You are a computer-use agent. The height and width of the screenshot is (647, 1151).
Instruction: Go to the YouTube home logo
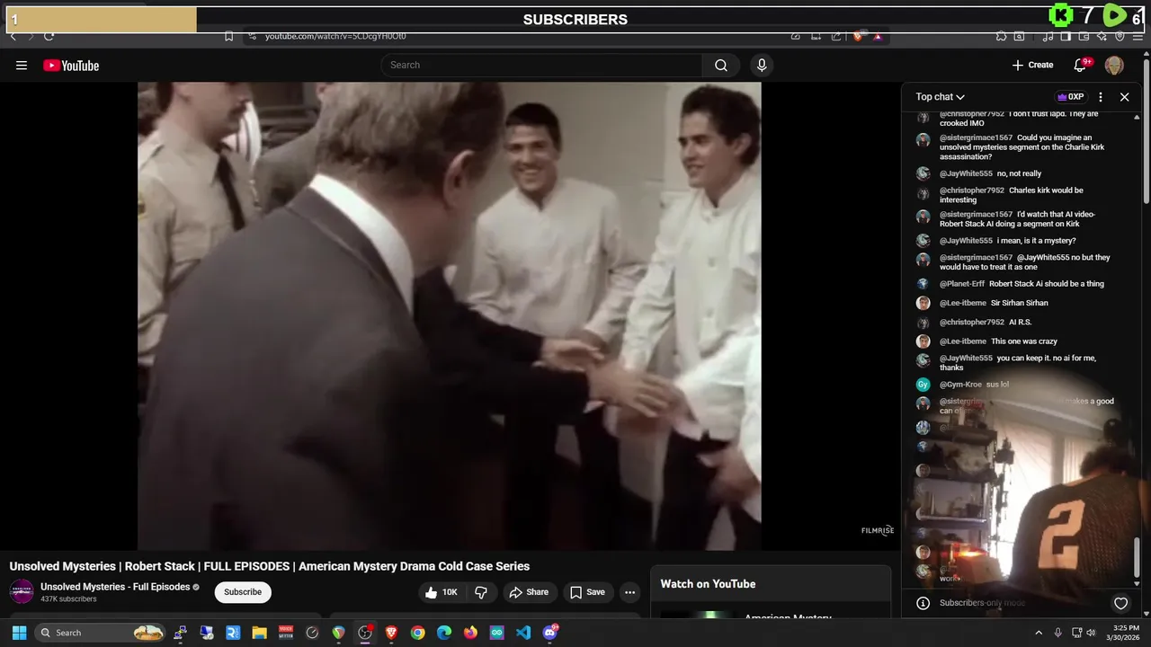[x=71, y=65]
